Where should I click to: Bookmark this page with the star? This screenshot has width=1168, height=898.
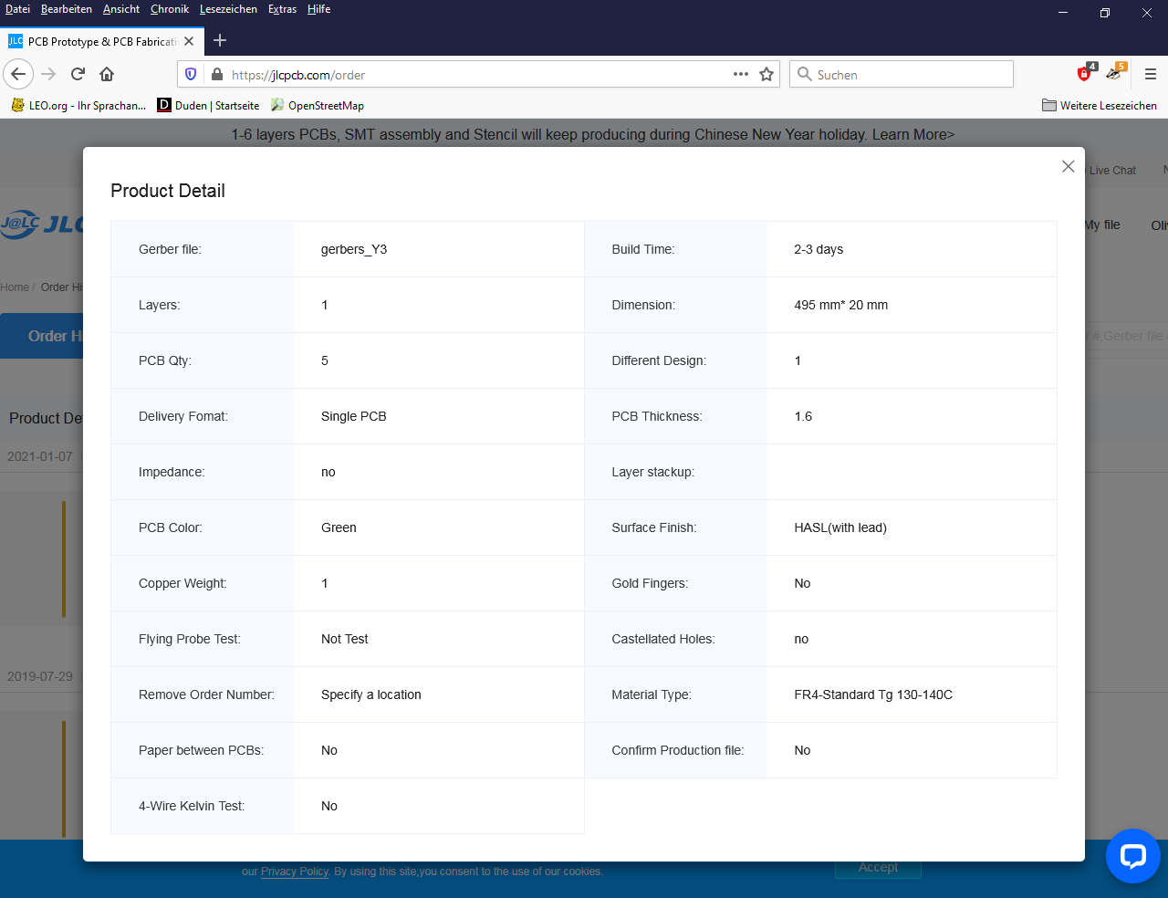[x=766, y=74]
